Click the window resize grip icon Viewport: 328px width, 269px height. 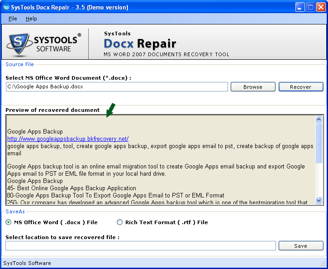point(323,264)
